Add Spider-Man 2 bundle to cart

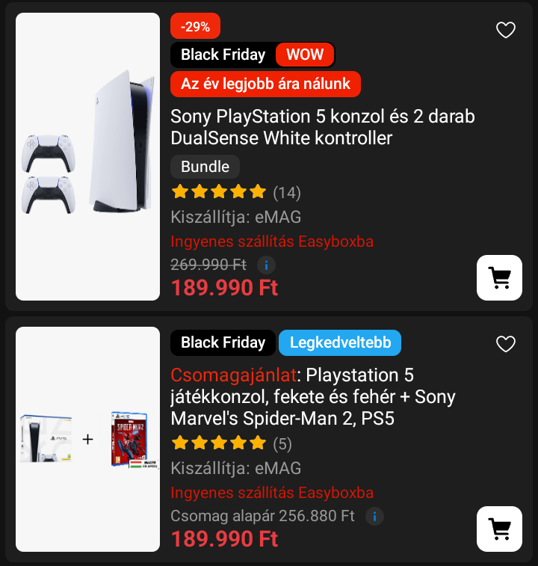pyautogui.click(x=499, y=529)
